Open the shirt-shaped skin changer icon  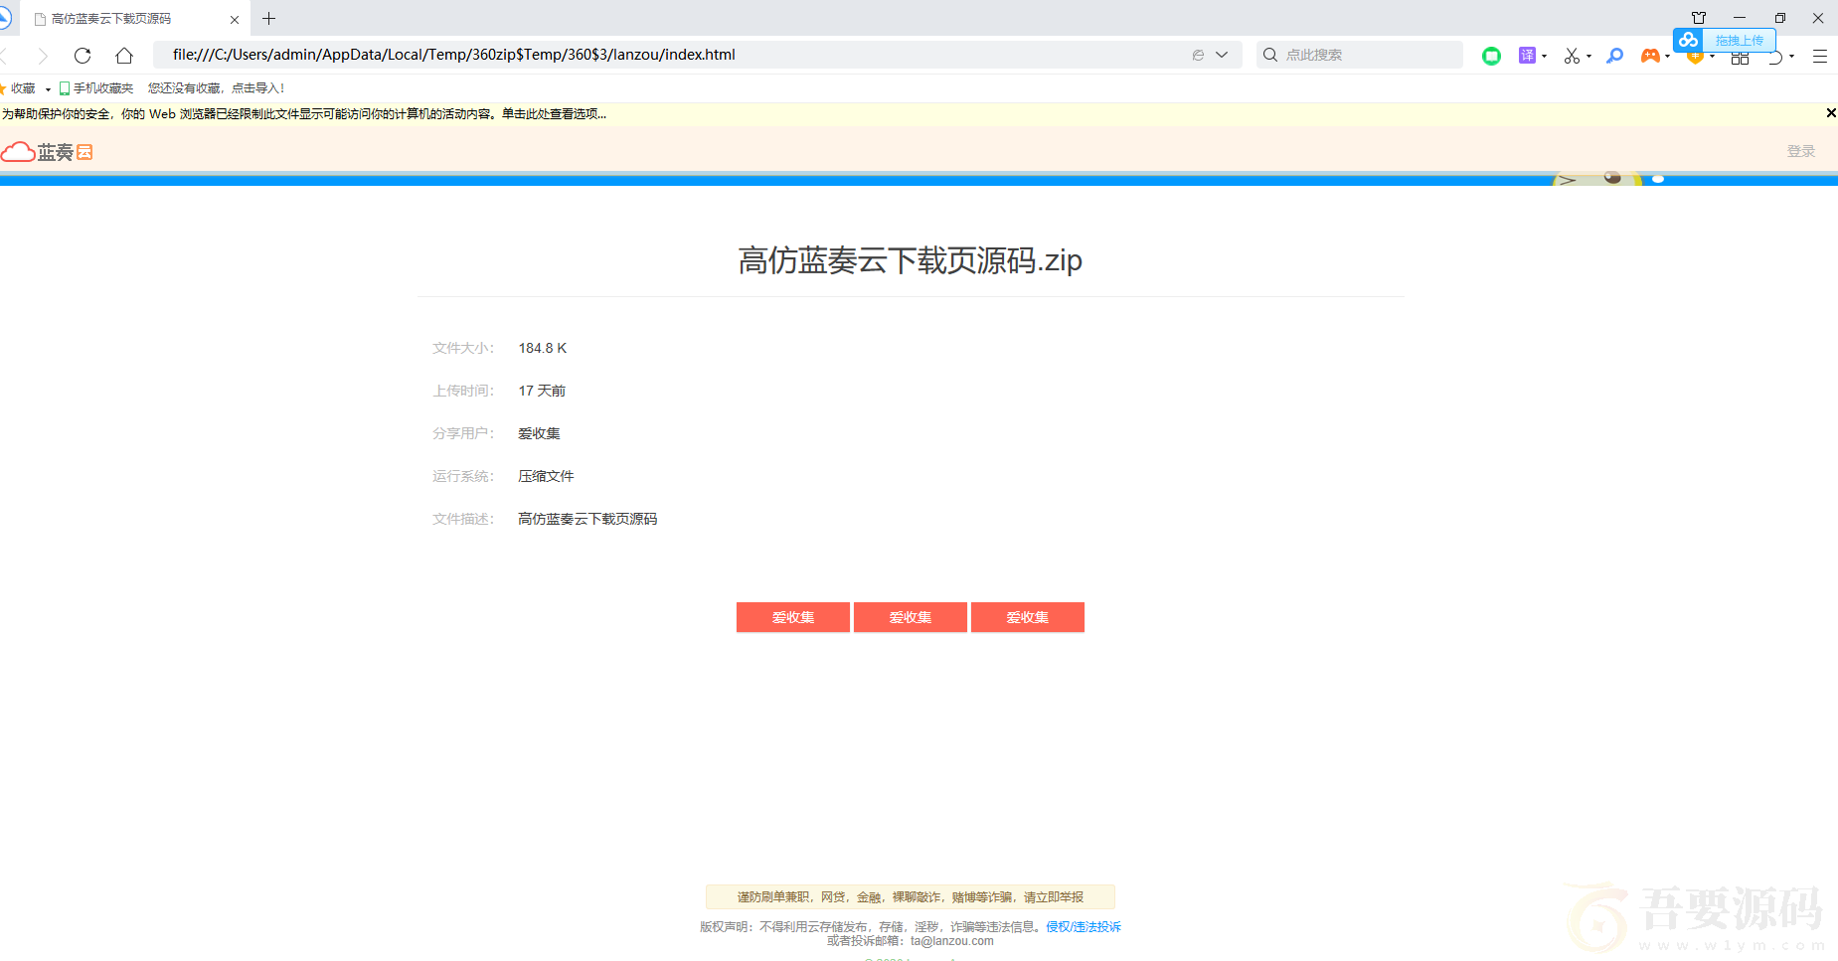(1699, 18)
